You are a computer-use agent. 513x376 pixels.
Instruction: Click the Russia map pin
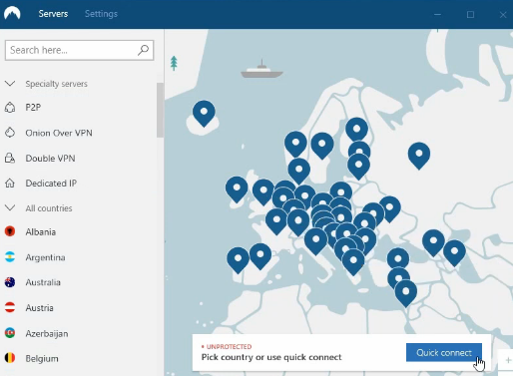419,155
